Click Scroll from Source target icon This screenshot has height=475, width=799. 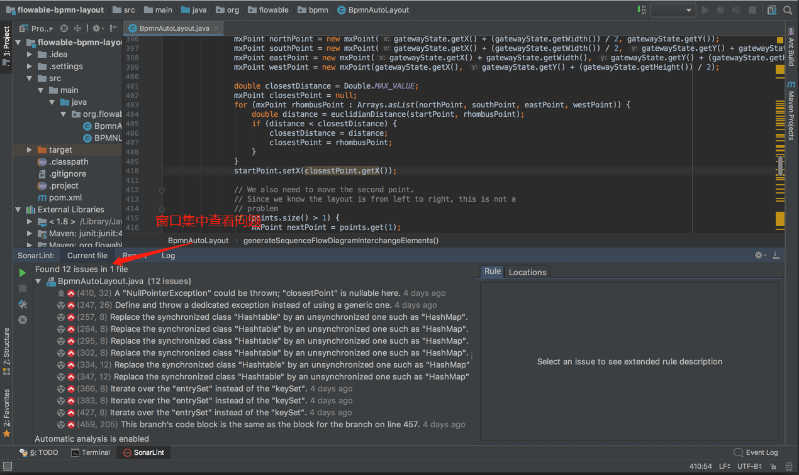64,28
